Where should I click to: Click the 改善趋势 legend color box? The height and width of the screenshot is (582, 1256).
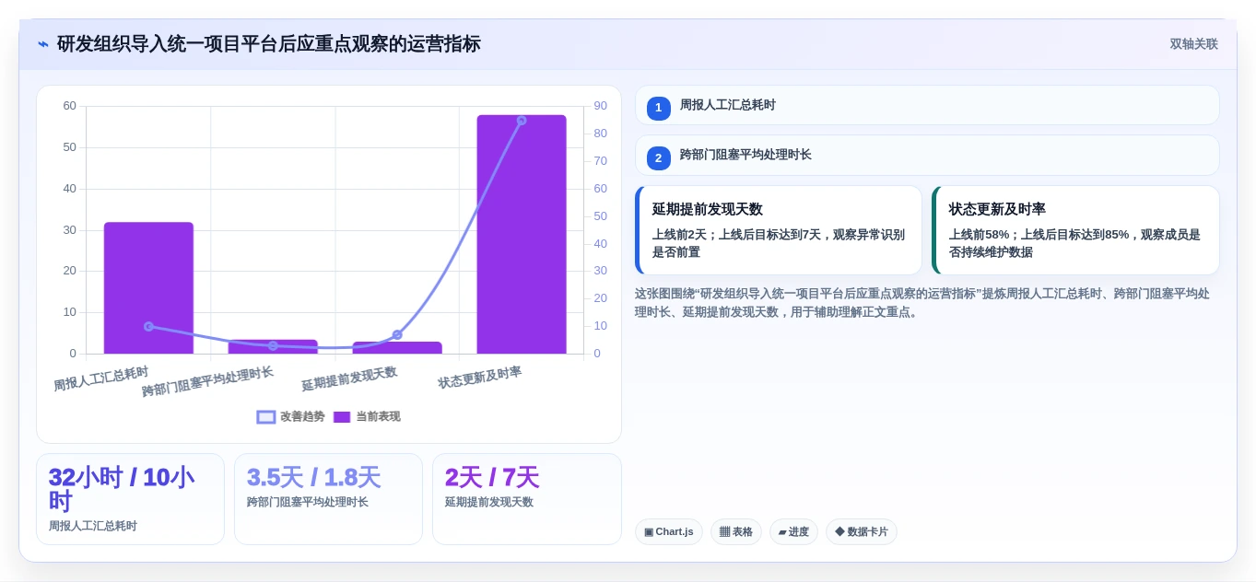(x=266, y=417)
